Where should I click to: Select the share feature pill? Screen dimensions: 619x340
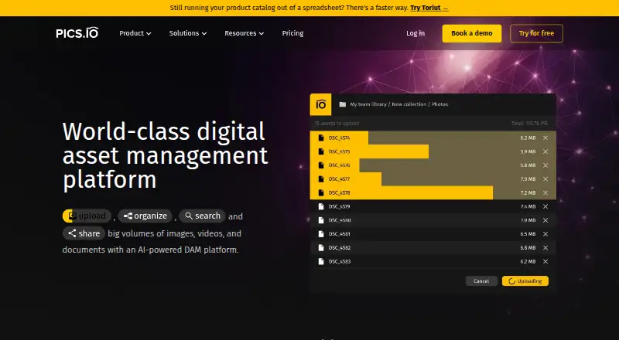[x=84, y=233]
